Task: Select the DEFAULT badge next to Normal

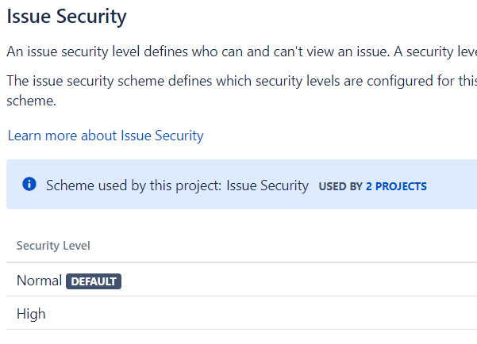Action: pyautogui.click(x=94, y=281)
